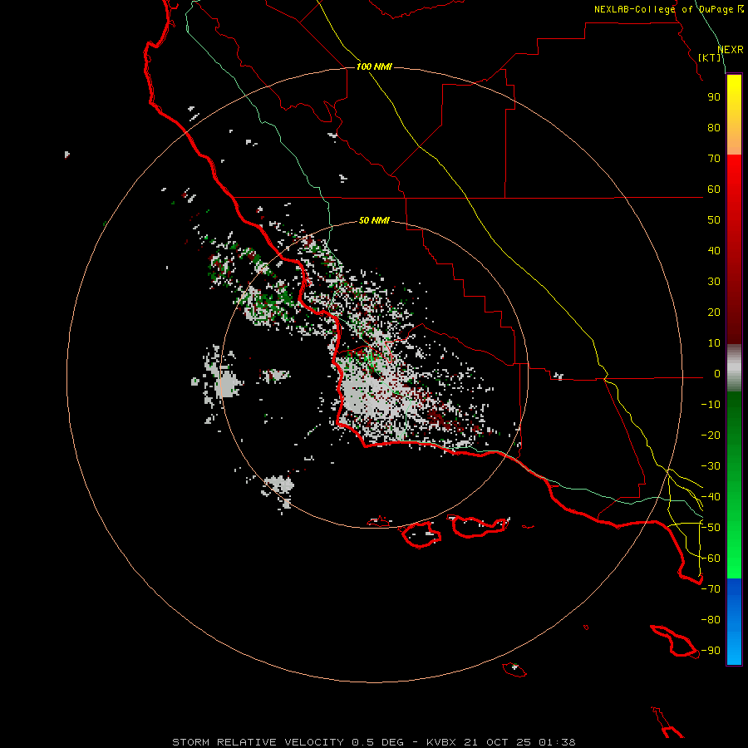Click the -40 value on velocity scale
The width and height of the screenshot is (748, 748).
pos(711,497)
